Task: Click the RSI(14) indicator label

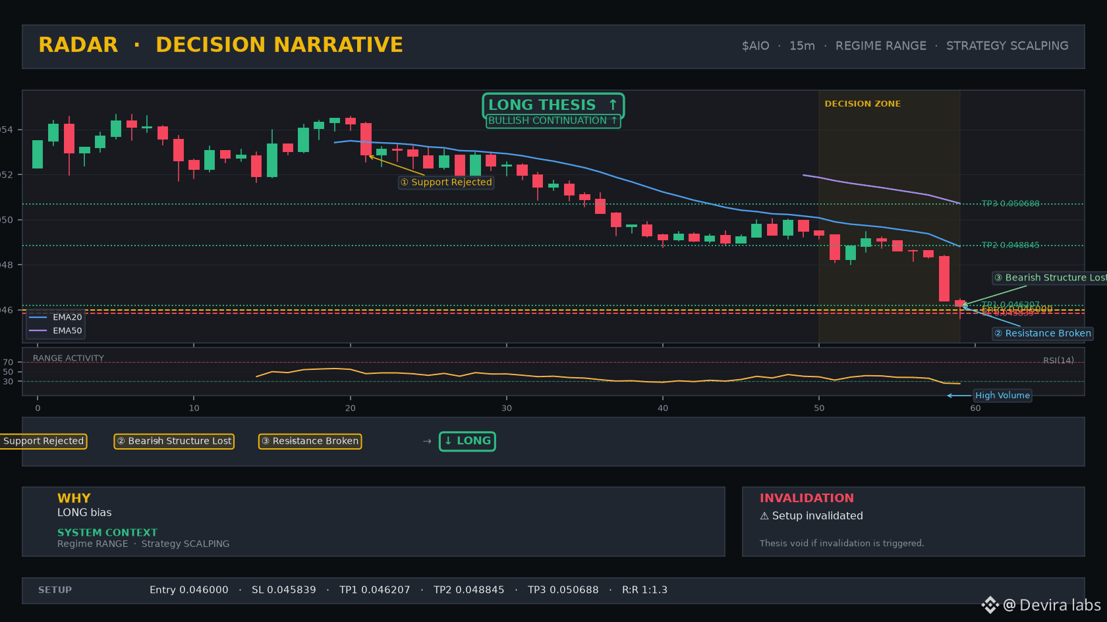Action: pos(1058,360)
